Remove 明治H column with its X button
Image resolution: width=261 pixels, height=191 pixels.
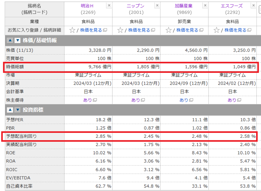coord(109,6)
